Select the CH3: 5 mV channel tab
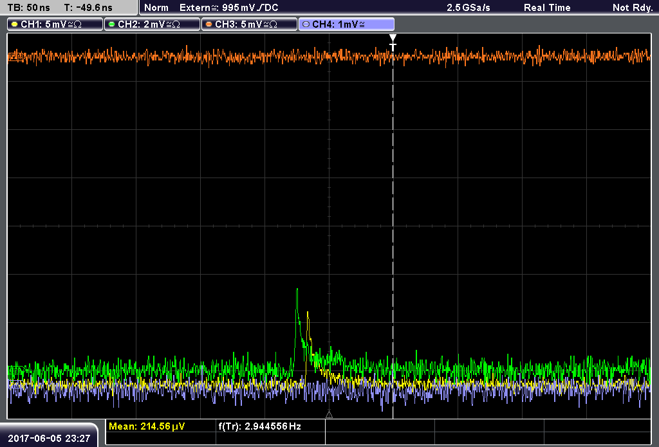This screenshot has width=659, height=447. click(x=249, y=24)
